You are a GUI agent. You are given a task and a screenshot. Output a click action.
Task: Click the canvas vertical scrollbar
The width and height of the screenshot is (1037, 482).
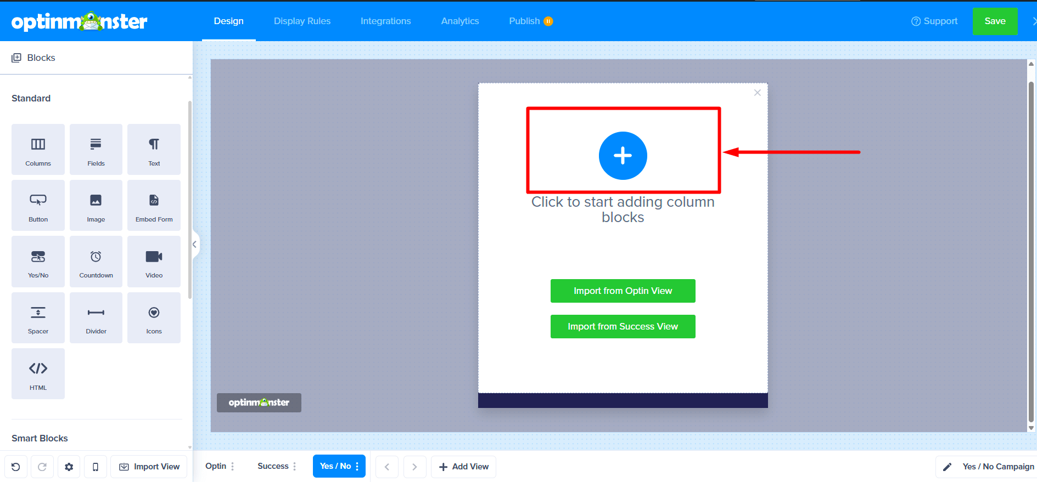tap(1031, 252)
